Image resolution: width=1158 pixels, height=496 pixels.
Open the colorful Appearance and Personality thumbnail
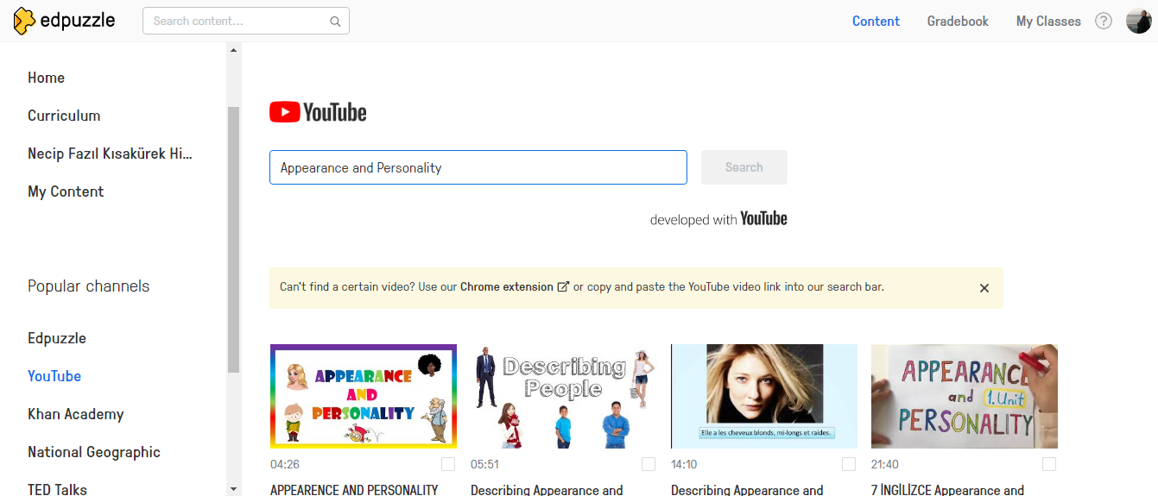coord(364,396)
